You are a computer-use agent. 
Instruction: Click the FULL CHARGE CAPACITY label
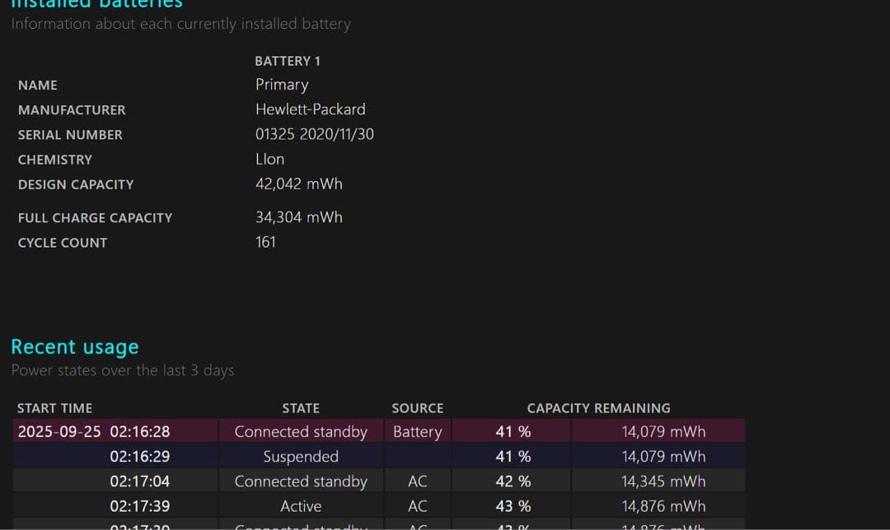tap(95, 218)
